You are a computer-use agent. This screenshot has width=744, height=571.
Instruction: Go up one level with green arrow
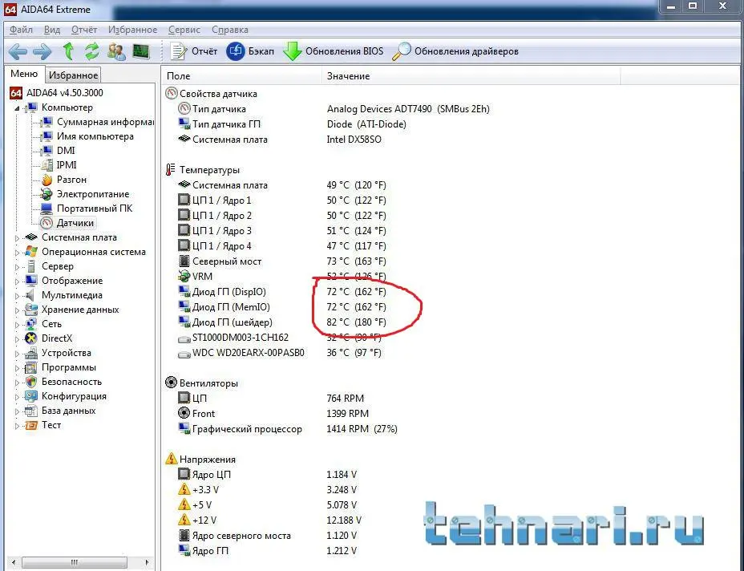coord(68,51)
